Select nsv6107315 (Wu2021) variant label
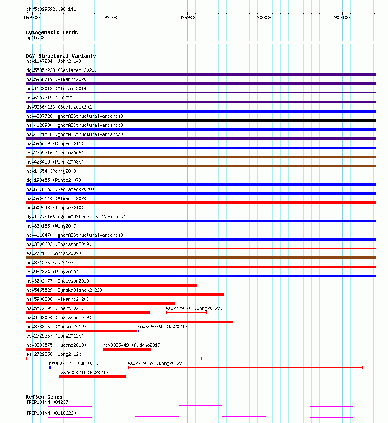The image size is (388, 423). point(51,98)
